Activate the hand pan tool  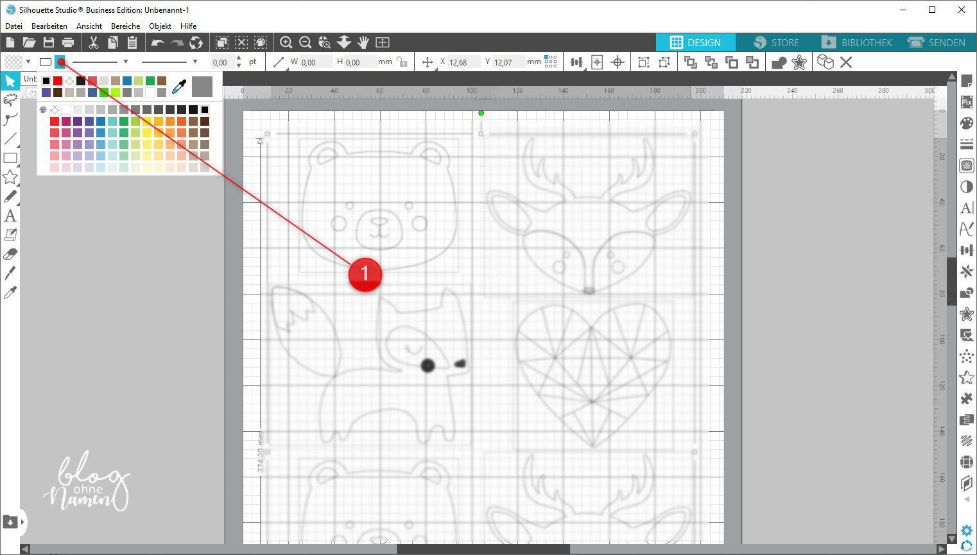[x=363, y=42]
